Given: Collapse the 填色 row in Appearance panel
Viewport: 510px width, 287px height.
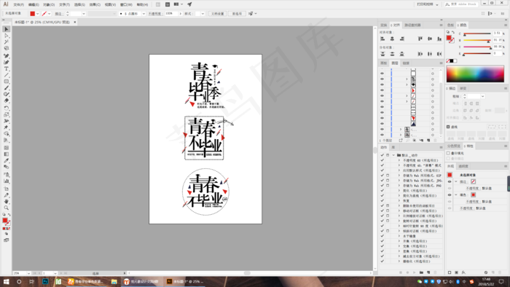Looking at the screenshot, I should 456,195.
